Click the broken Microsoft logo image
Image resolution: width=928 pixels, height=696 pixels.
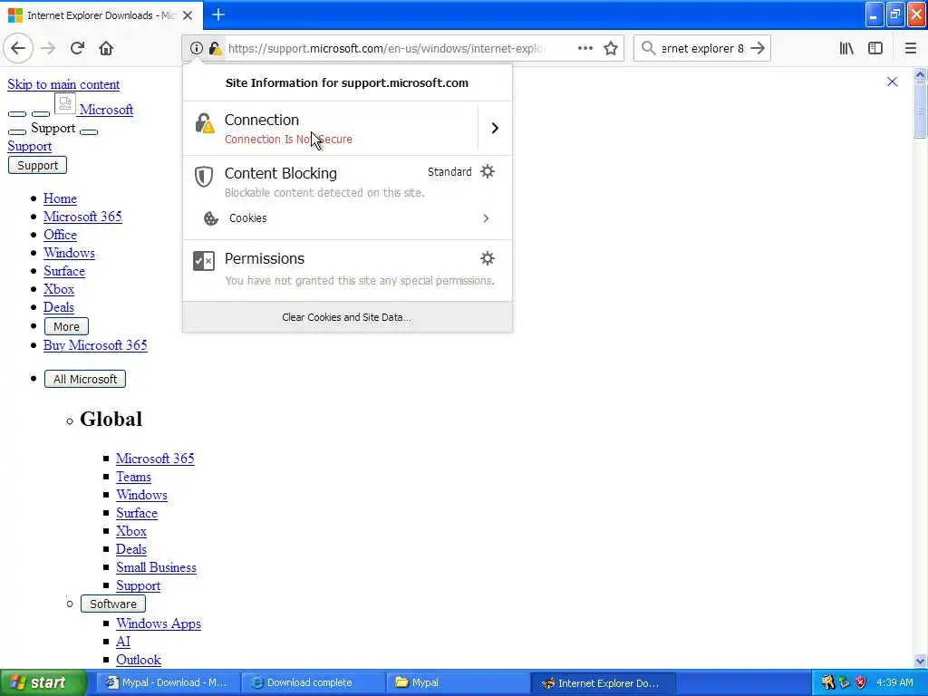click(64, 104)
